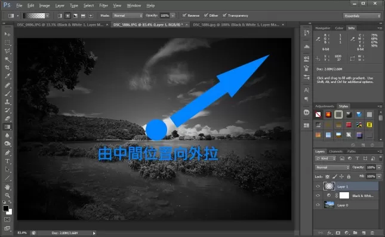This screenshot has height=237, width=385.
Task: Select the Magic Wand tool
Action: click(x=7, y=59)
